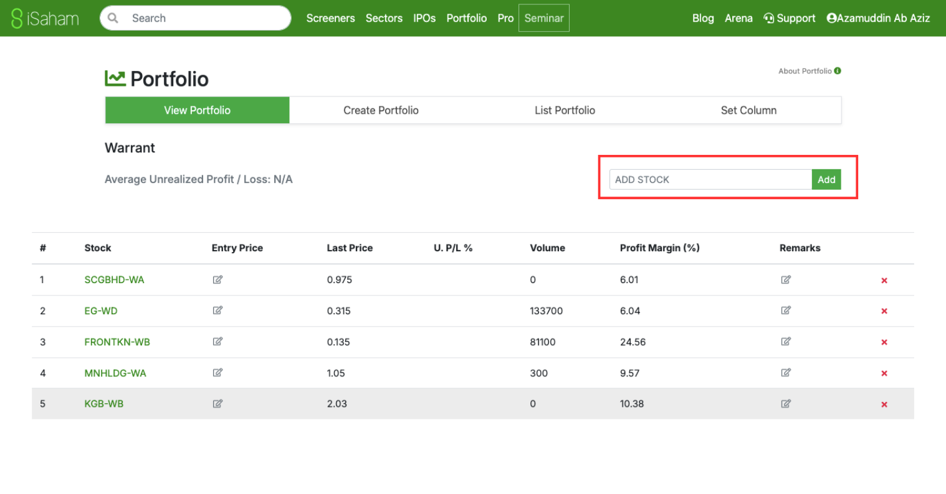Click the Support headset icon

coord(769,18)
